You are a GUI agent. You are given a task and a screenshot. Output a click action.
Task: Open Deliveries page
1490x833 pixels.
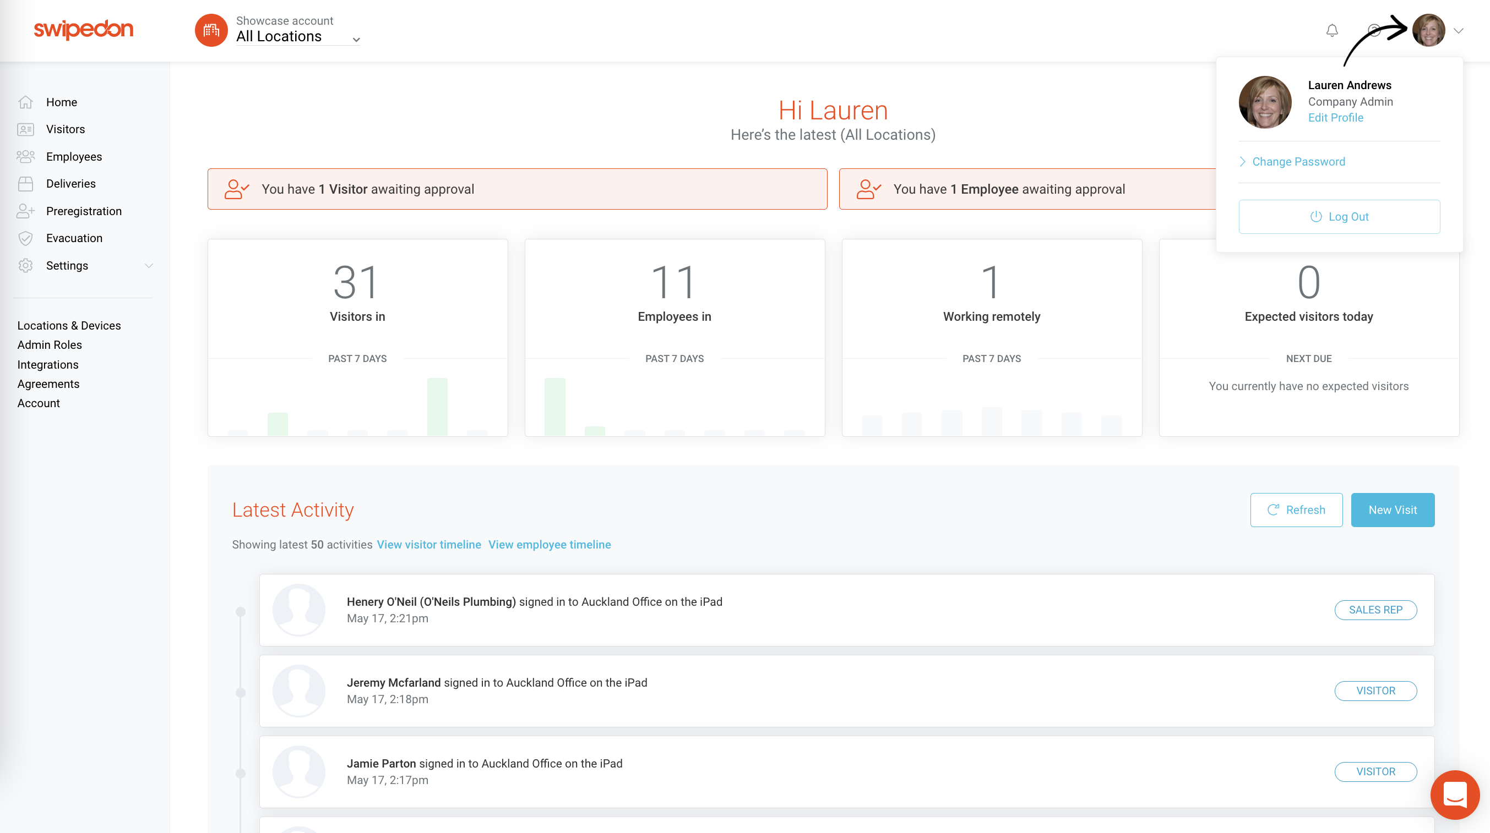(70, 184)
